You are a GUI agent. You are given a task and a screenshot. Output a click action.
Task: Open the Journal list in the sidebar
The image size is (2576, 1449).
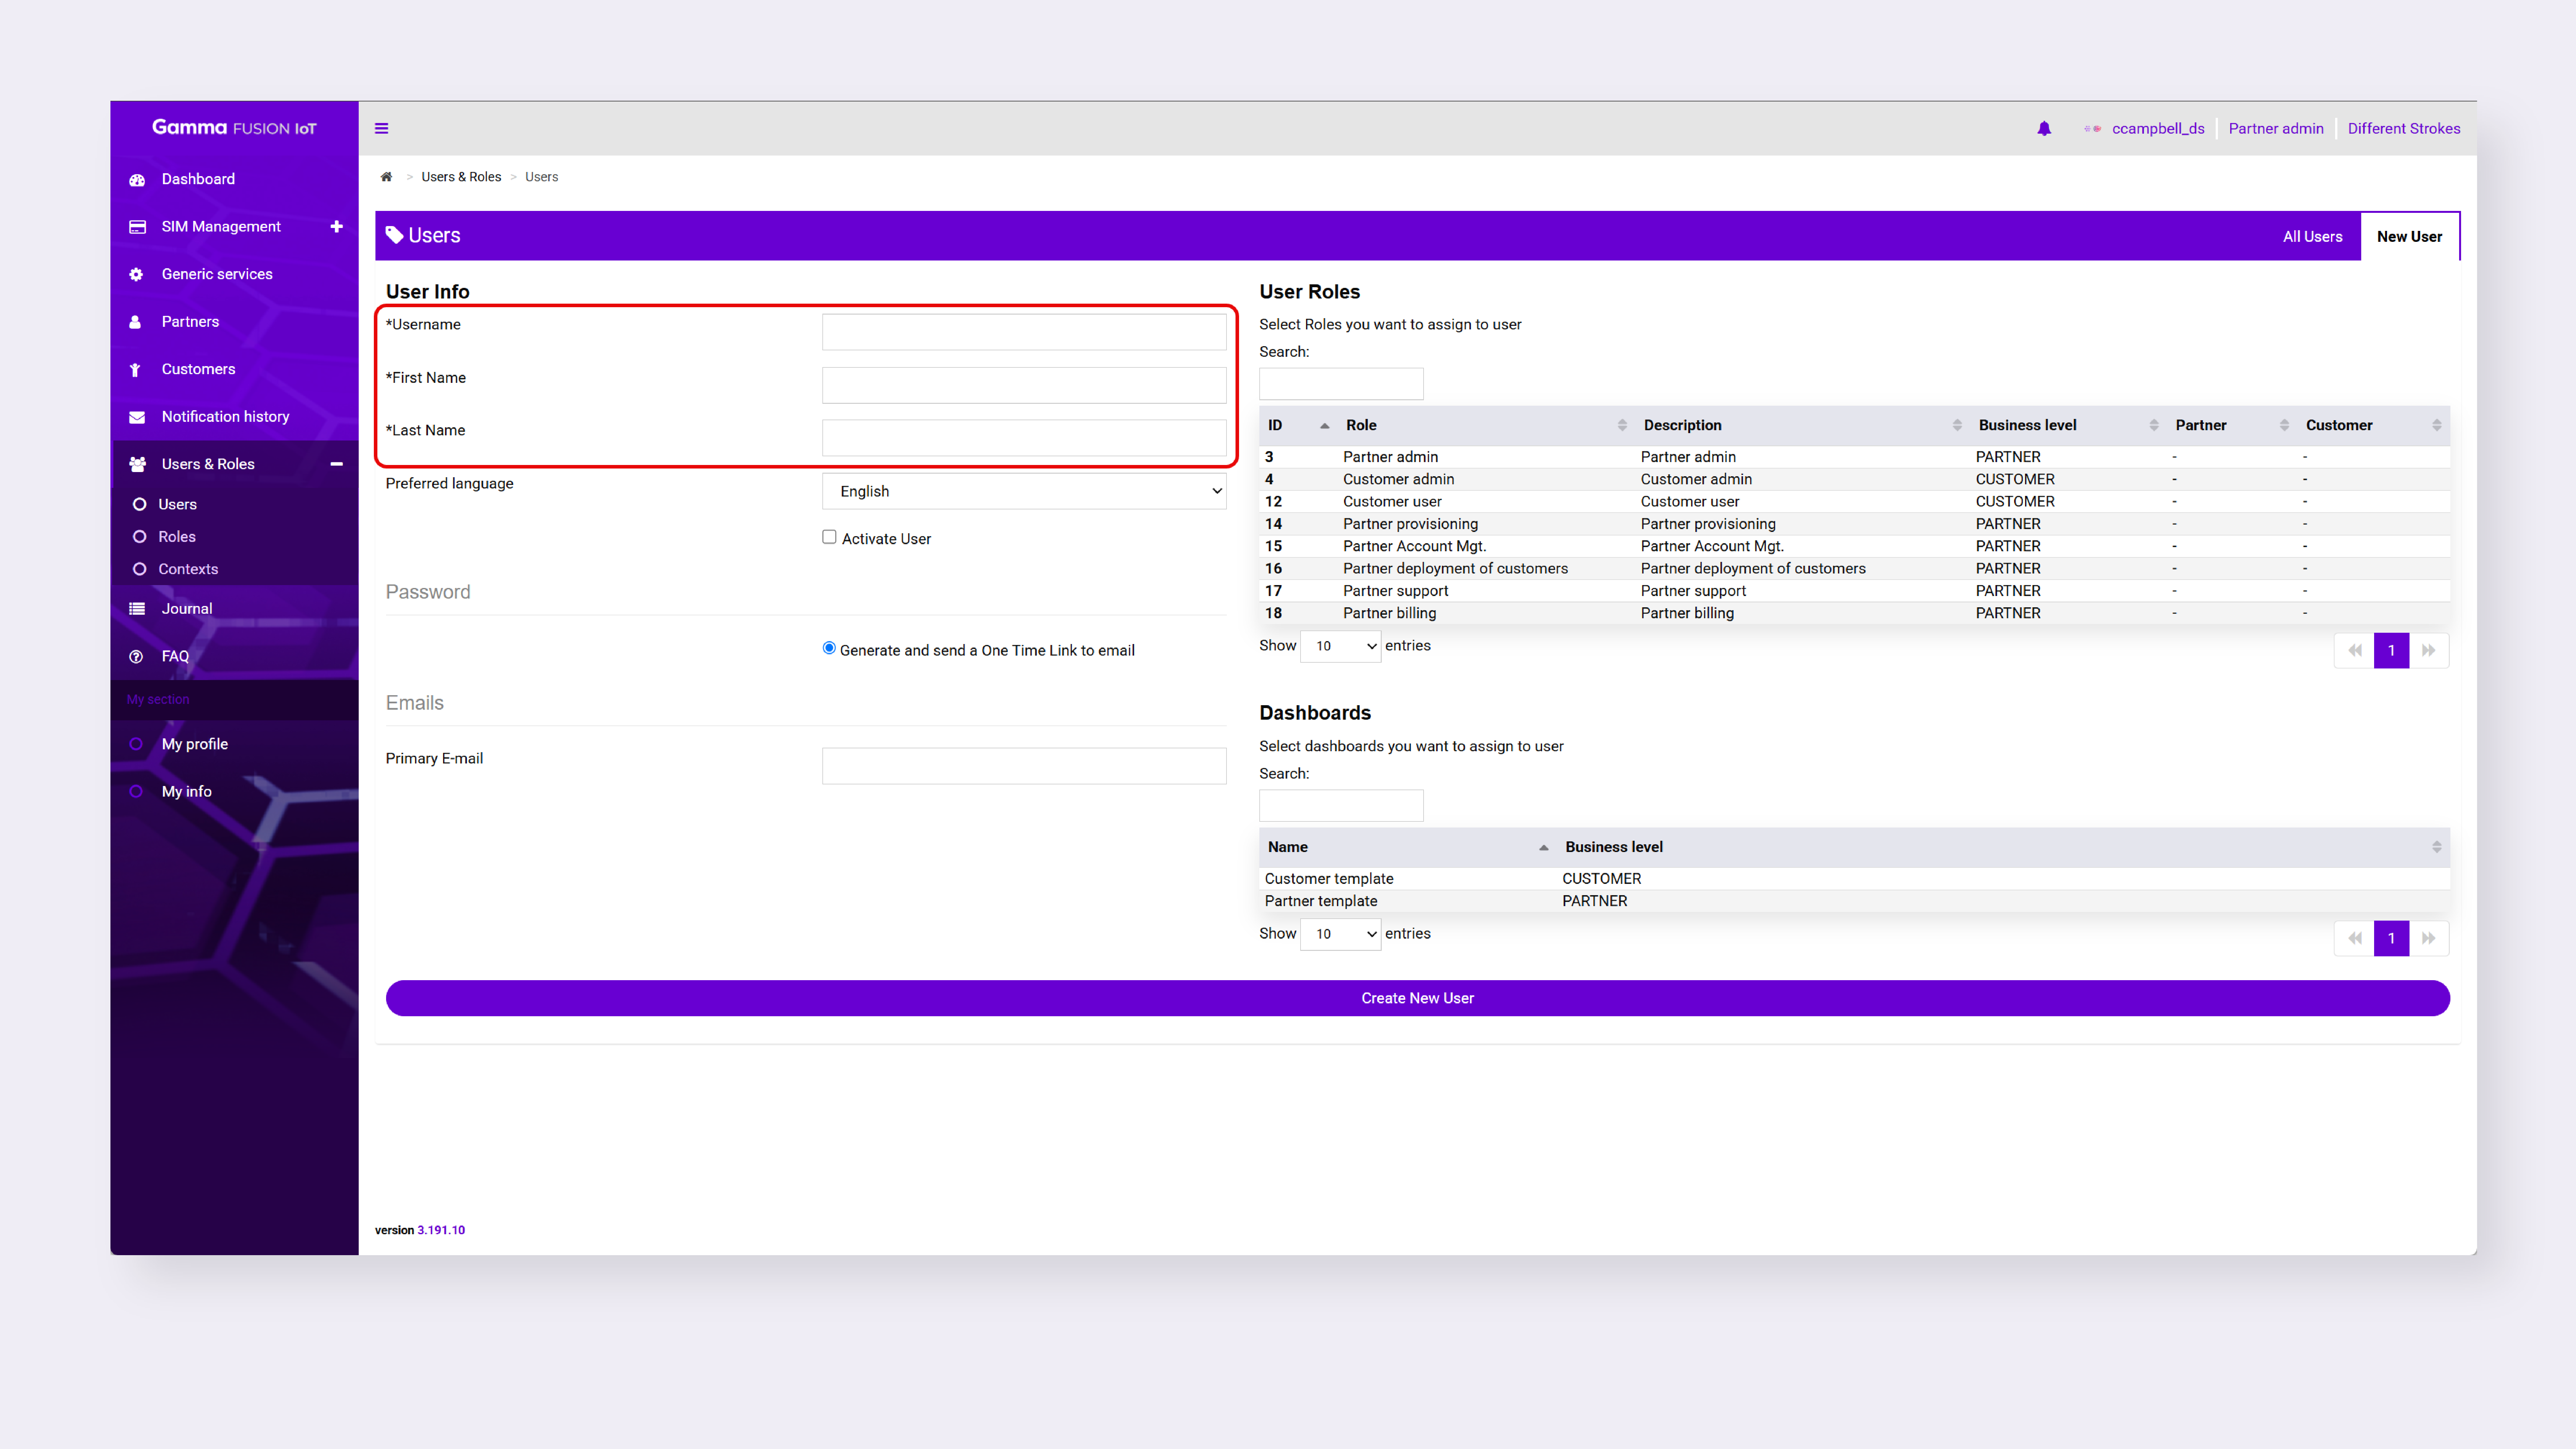pos(187,608)
